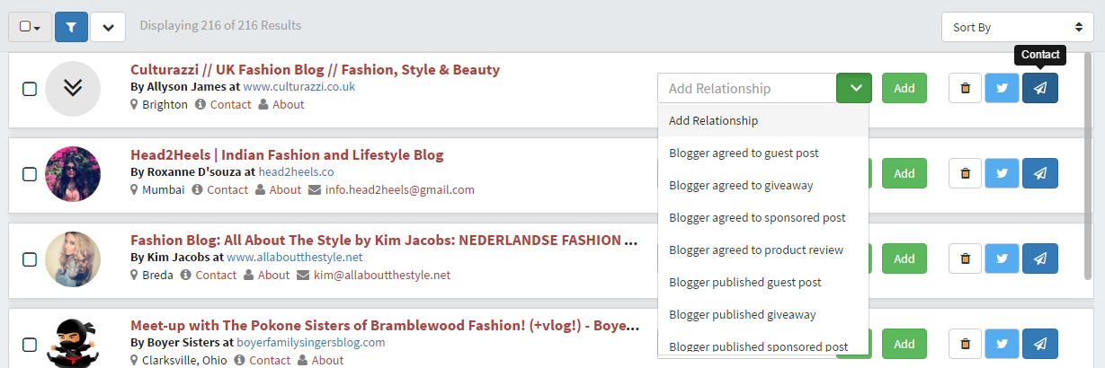Open Roxanne D'souza's profile photo
This screenshot has width=1105, height=368.
pos(73,174)
